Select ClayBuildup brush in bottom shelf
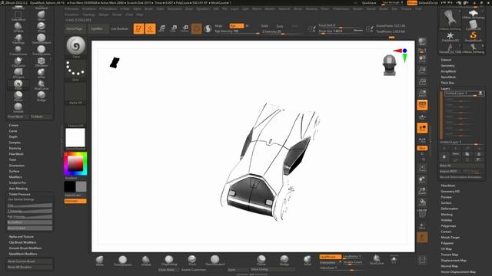Screen dimensions: 492x276 pos(169,261)
